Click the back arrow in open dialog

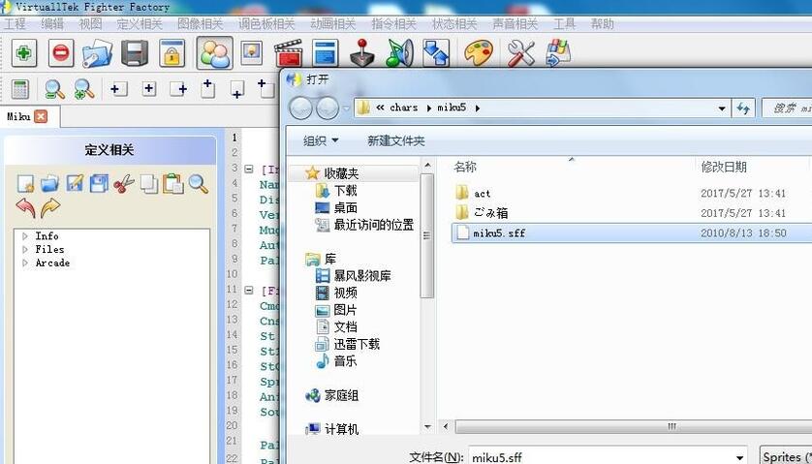pyautogui.click(x=300, y=108)
